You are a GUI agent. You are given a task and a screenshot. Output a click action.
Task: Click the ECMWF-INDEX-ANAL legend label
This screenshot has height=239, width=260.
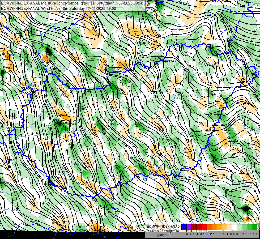pos(163,227)
